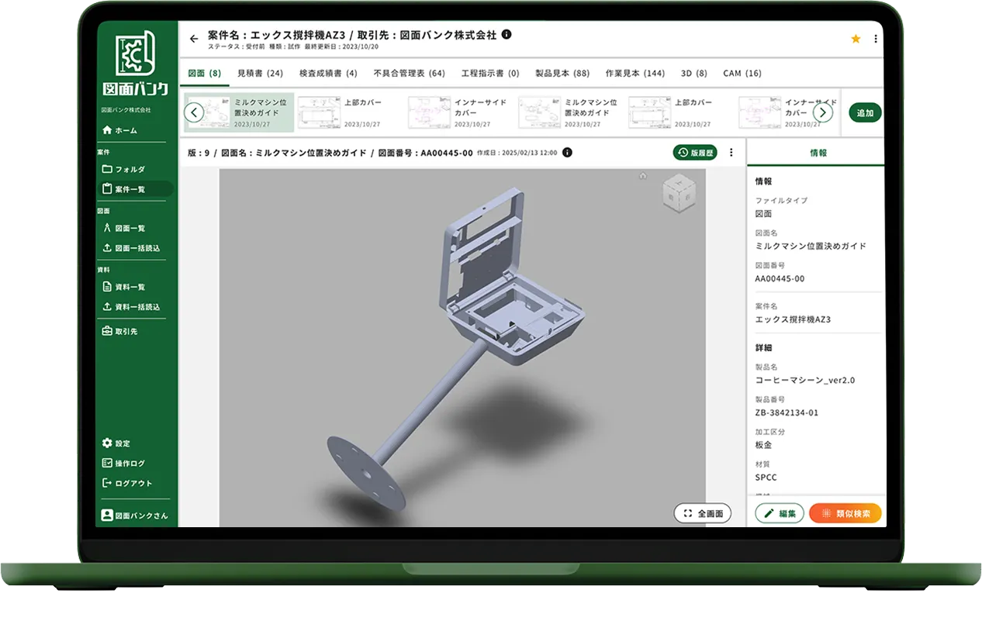Click the 加工区分 value 板金
Screen dimensions: 982x628
pyautogui.click(x=764, y=445)
